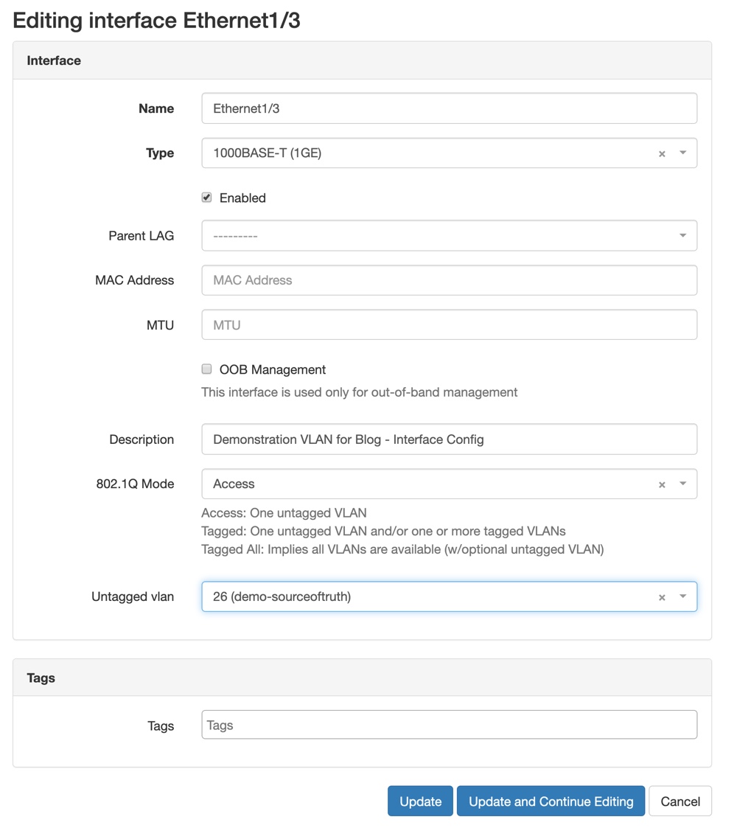The width and height of the screenshot is (737, 828).
Task: Clear the Type field selection
Action: coord(662,153)
